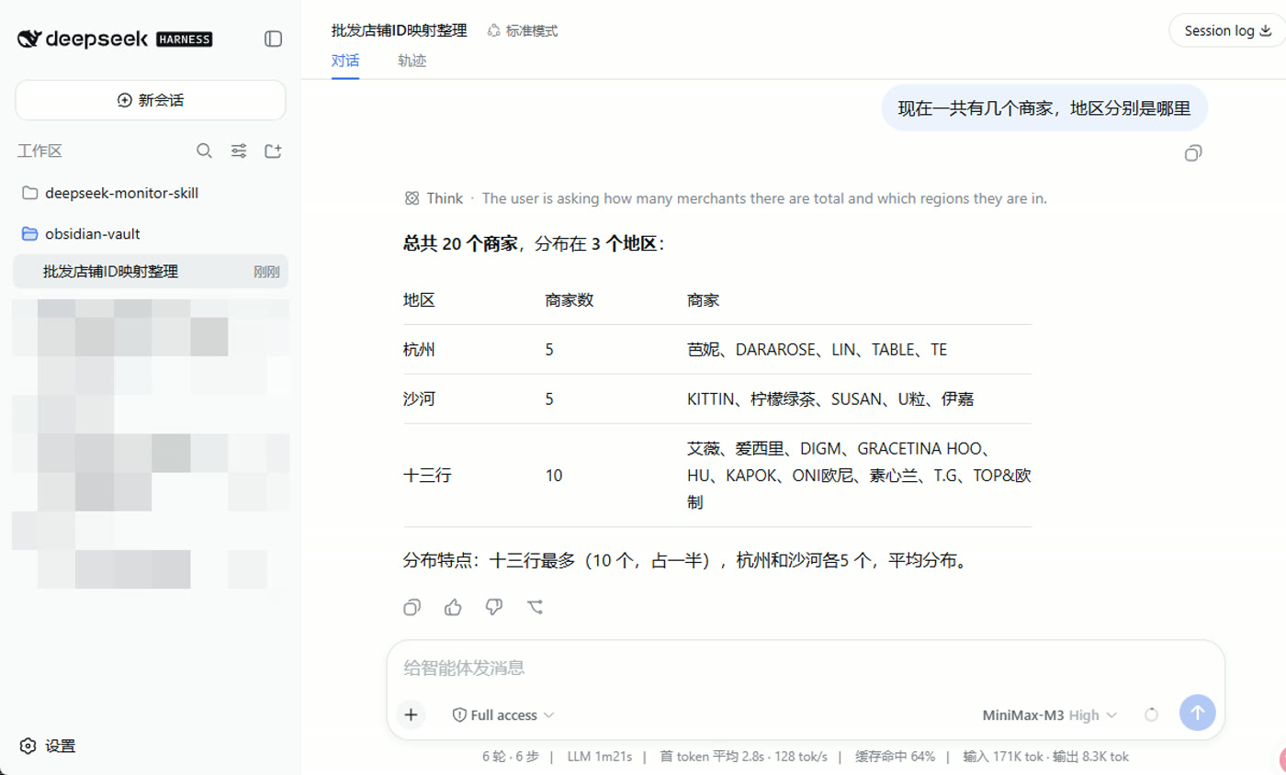Click the 批发店铺ID映射整理 header title
Image resolution: width=1286 pixels, height=775 pixels.
click(399, 30)
